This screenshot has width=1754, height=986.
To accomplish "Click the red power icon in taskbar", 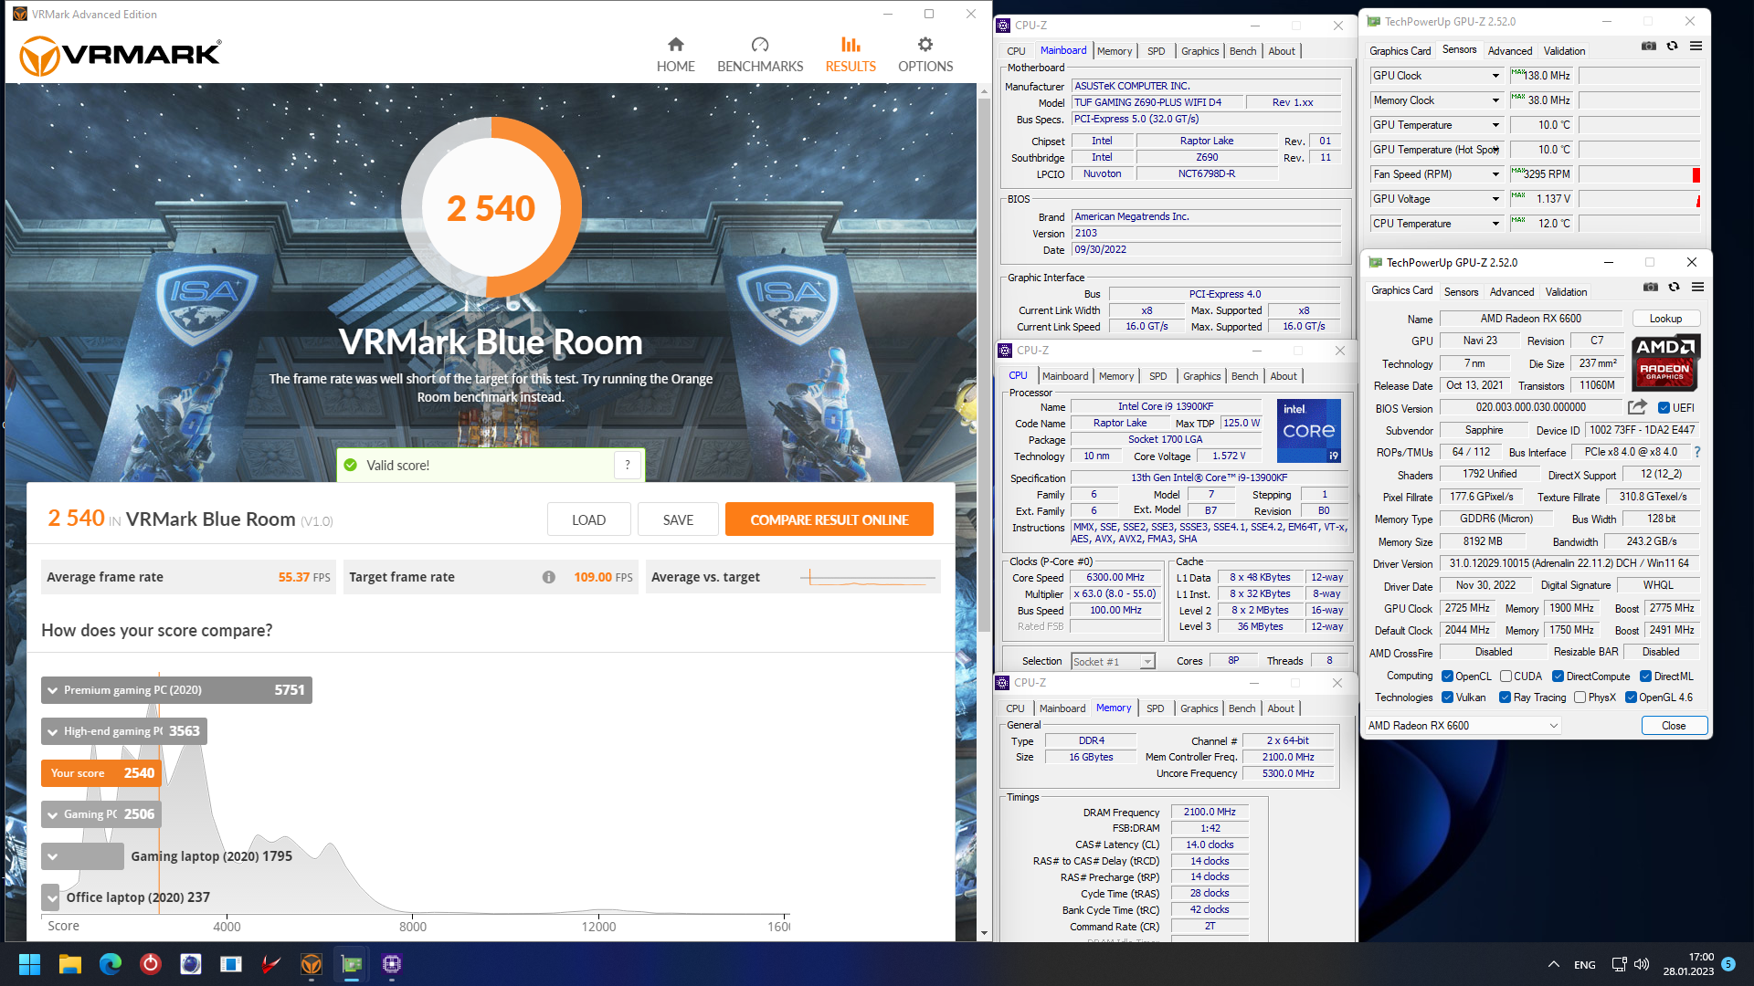I will pos(151,964).
